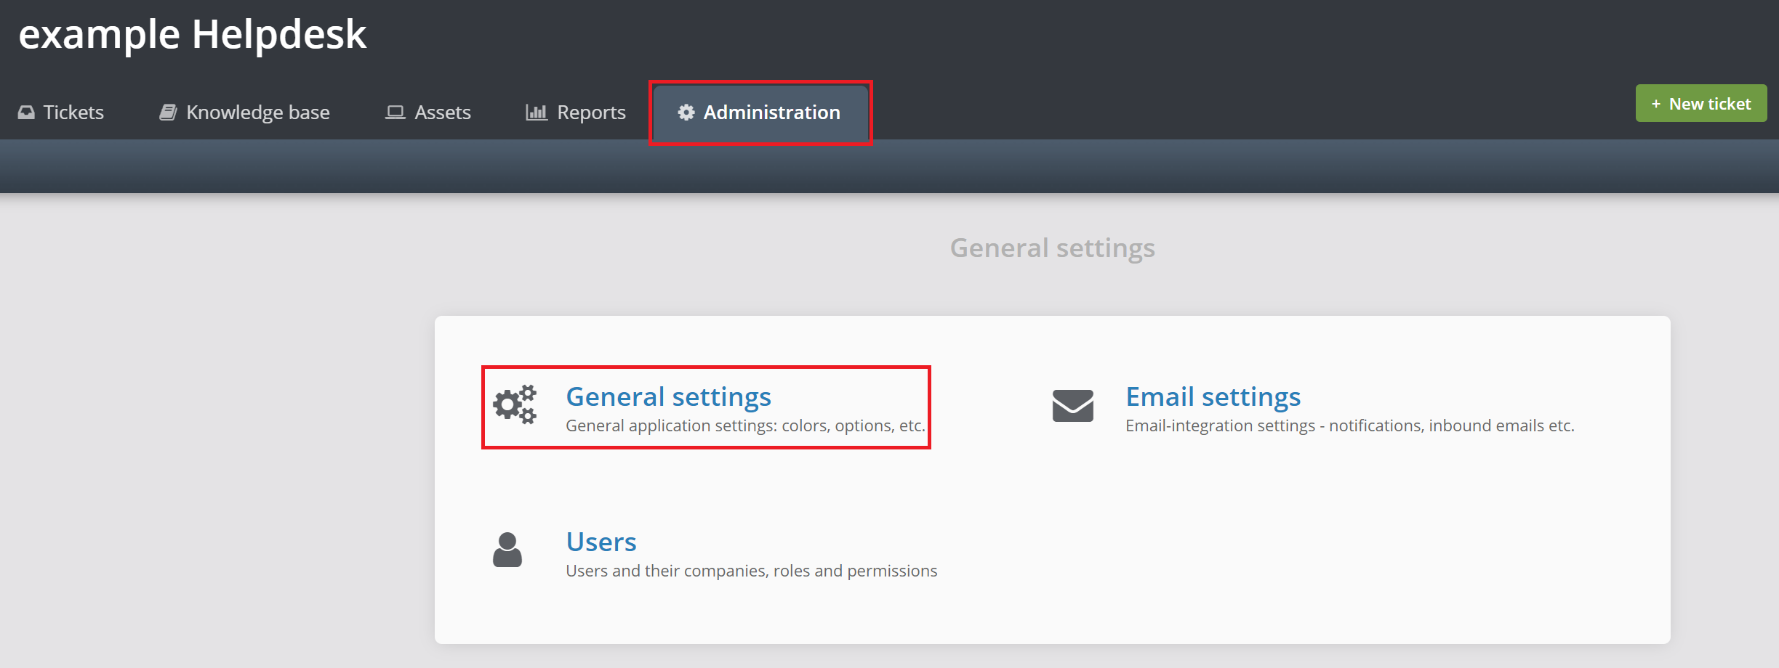Image resolution: width=1779 pixels, height=668 pixels.
Task: Open the Tickets tab
Action: click(73, 113)
